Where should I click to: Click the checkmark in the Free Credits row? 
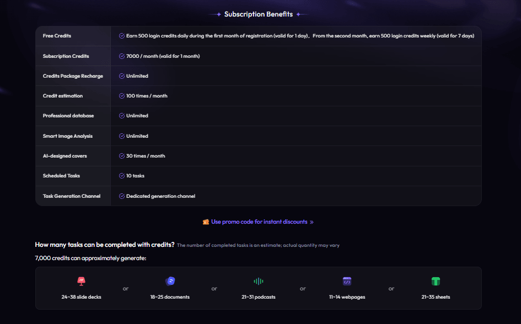click(x=122, y=36)
